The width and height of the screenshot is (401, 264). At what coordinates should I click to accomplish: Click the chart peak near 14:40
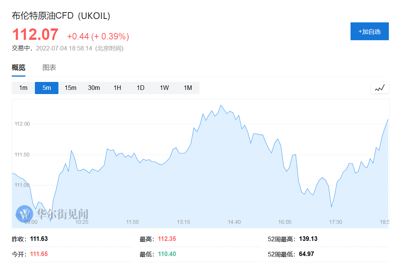coord(221,105)
